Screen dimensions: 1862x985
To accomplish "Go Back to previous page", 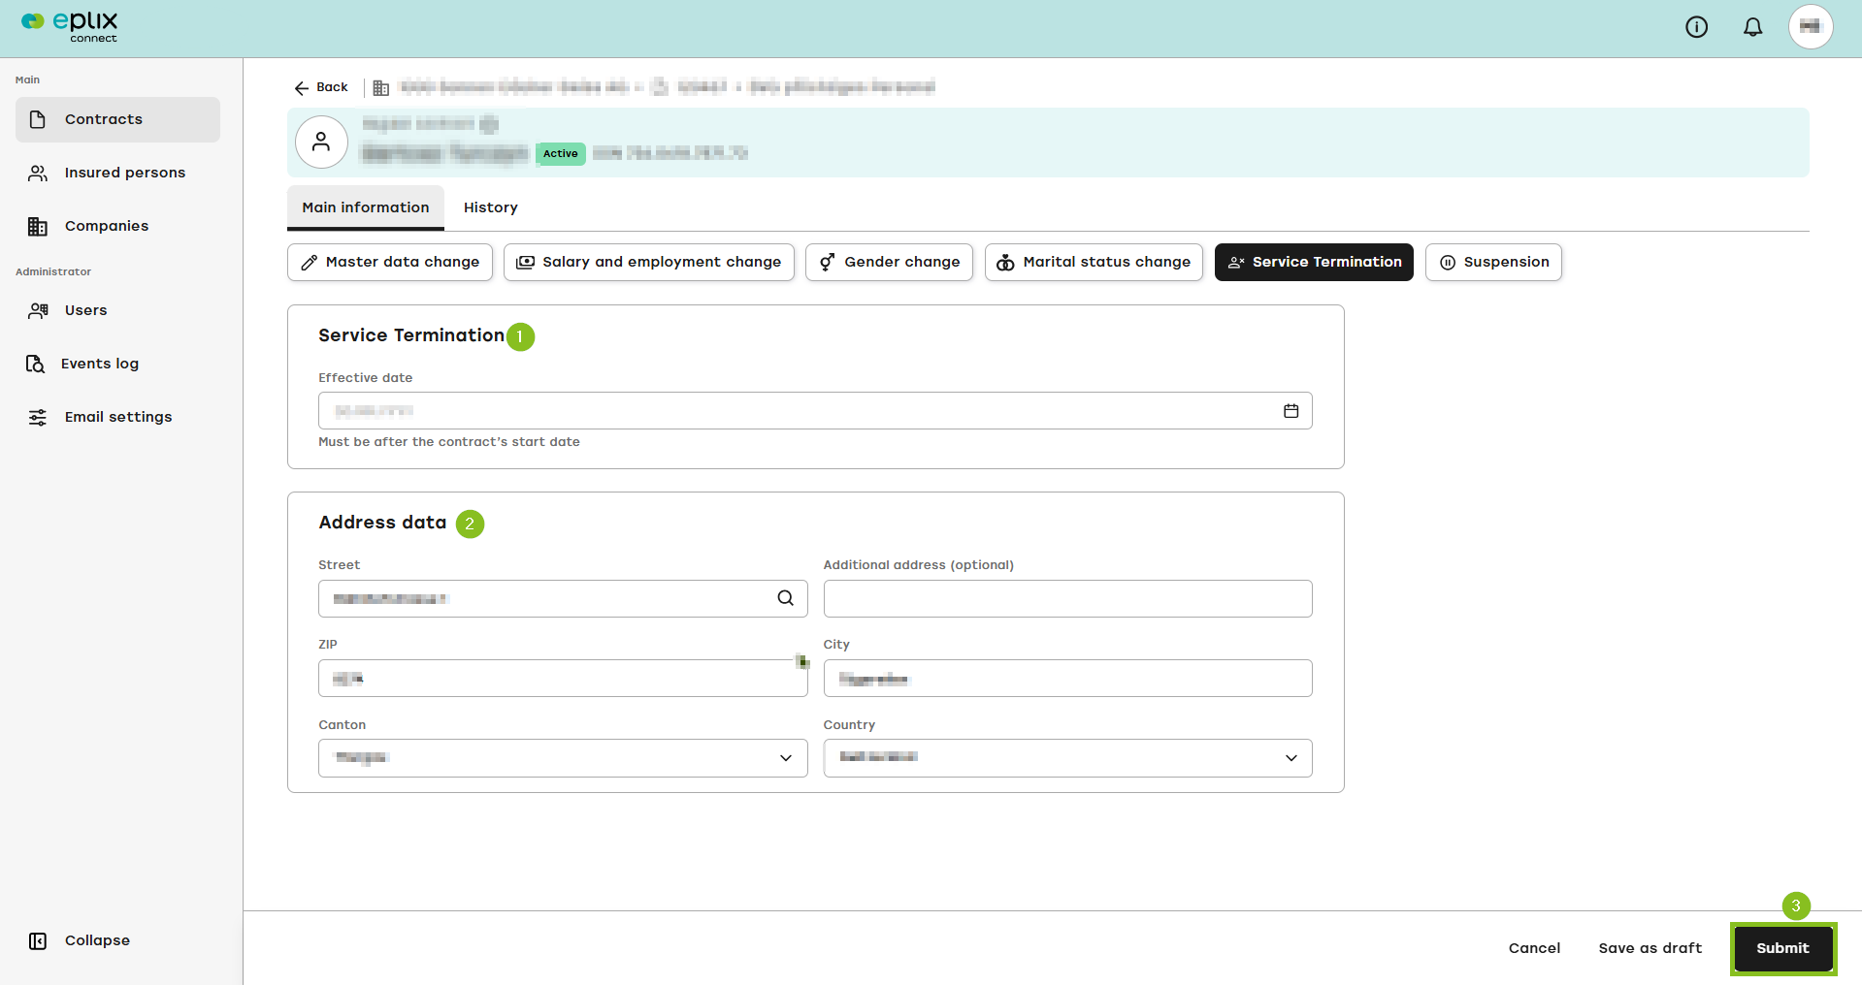I will coord(321,87).
